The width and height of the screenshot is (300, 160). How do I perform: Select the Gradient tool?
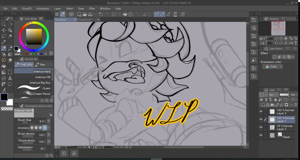pyautogui.click(x=4, y=72)
